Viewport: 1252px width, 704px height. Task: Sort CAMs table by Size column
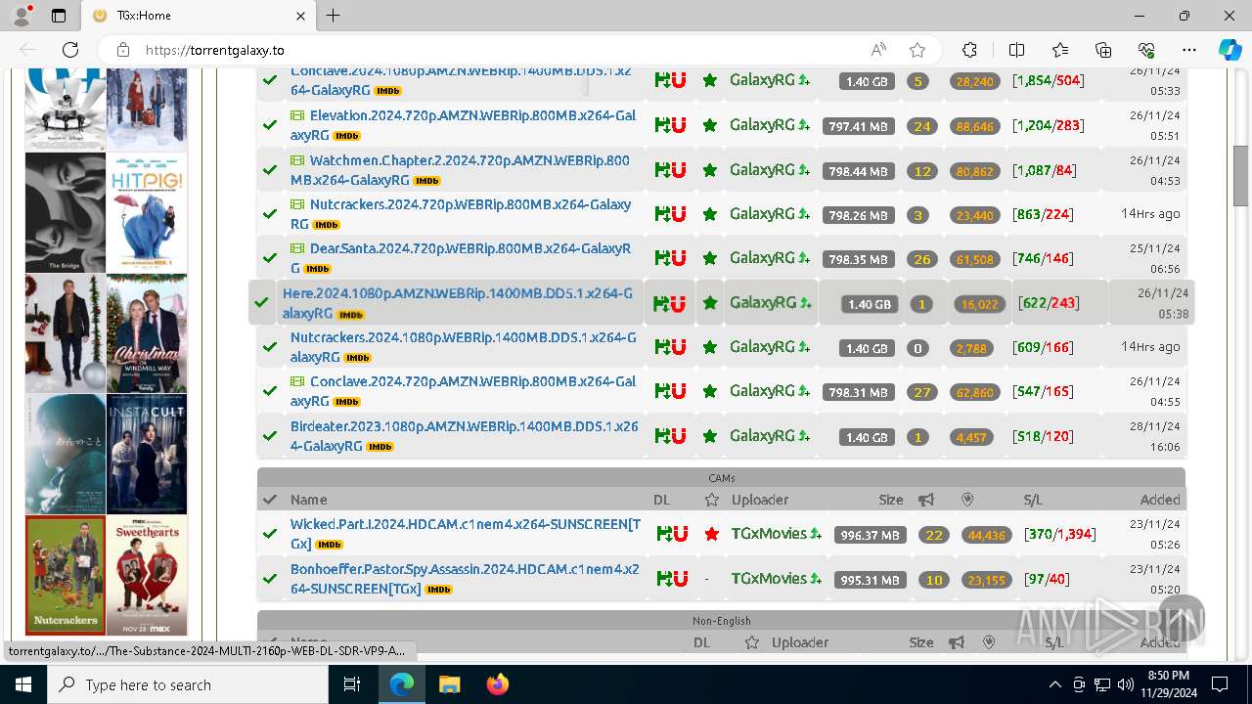[x=890, y=500]
